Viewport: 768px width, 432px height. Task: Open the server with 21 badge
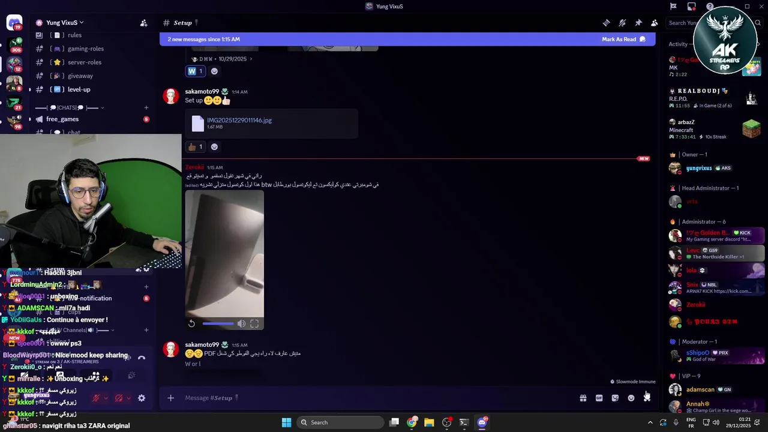[14, 102]
